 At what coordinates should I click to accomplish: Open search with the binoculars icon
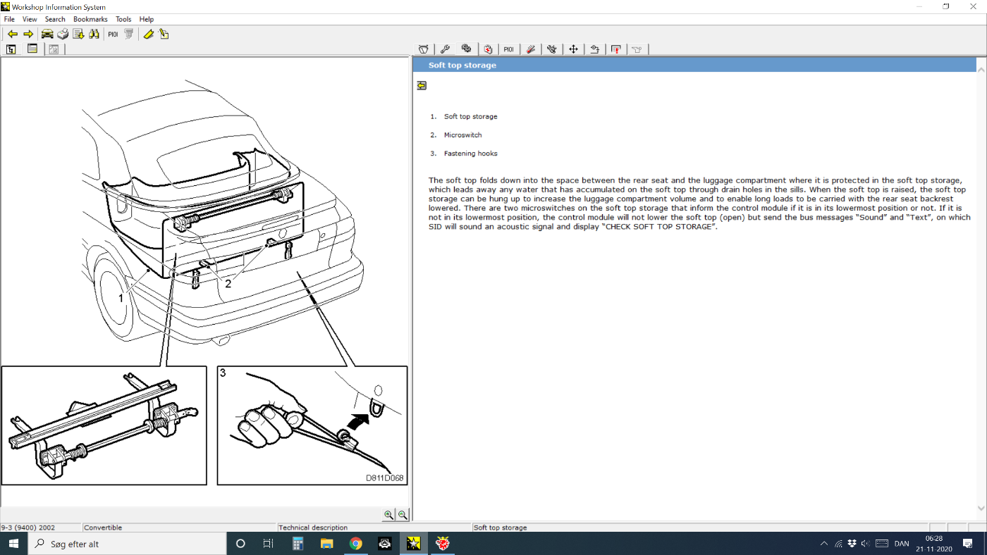point(94,34)
